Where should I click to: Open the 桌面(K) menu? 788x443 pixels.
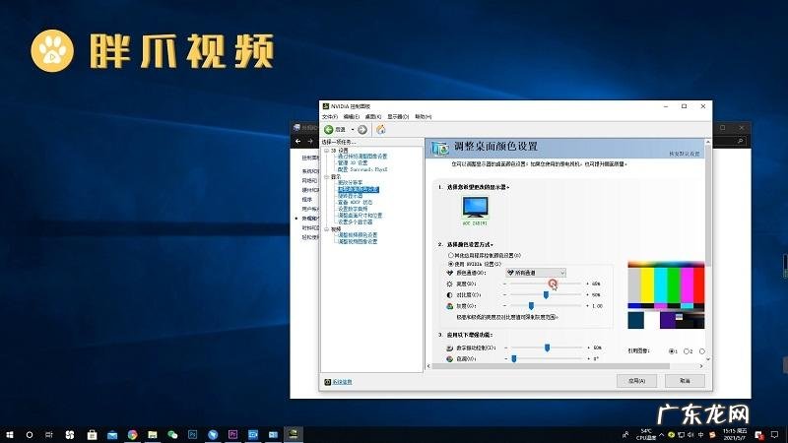[373, 116]
